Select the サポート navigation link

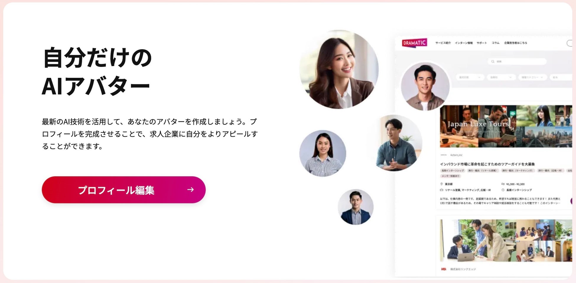coord(482,43)
